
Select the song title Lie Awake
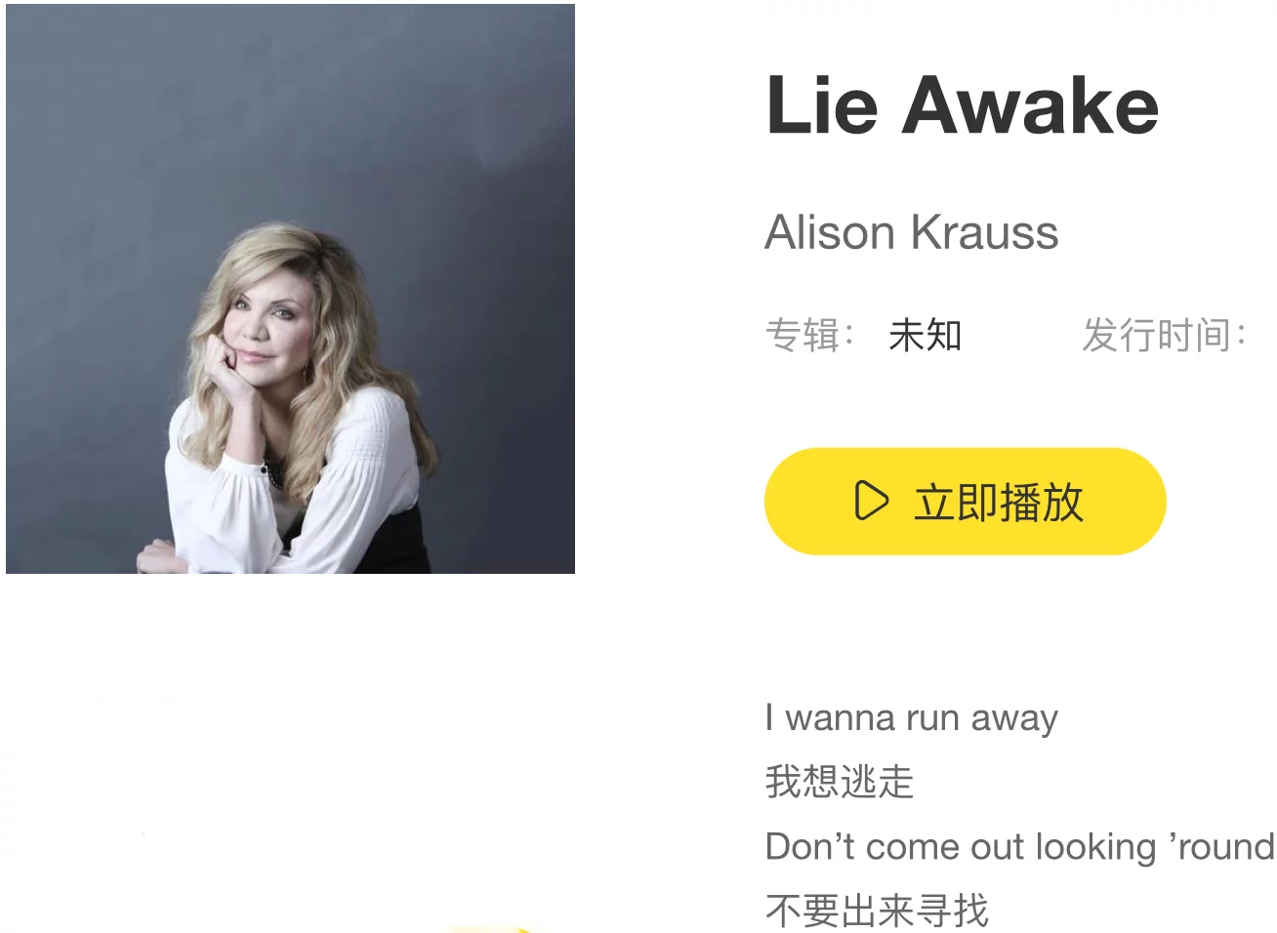click(963, 105)
